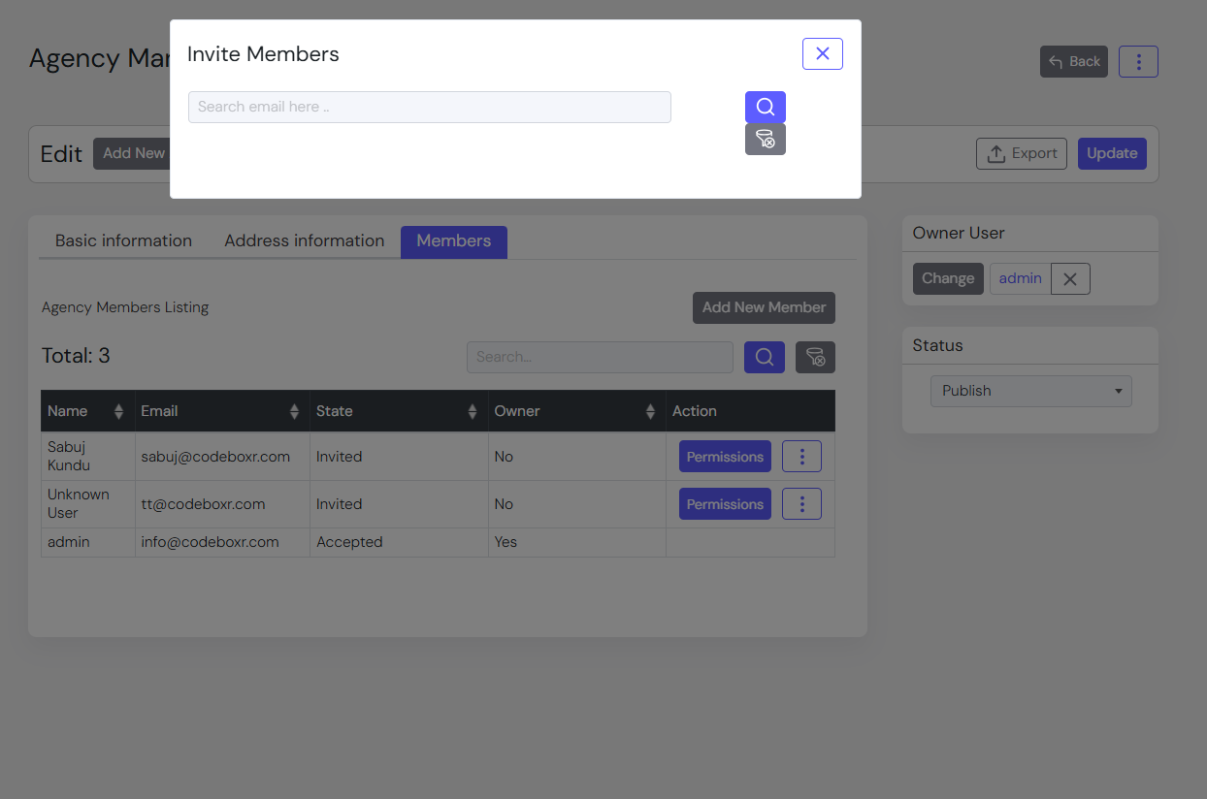1207x799 pixels.
Task: Sort members by Owner column
Action: (650, 412)
